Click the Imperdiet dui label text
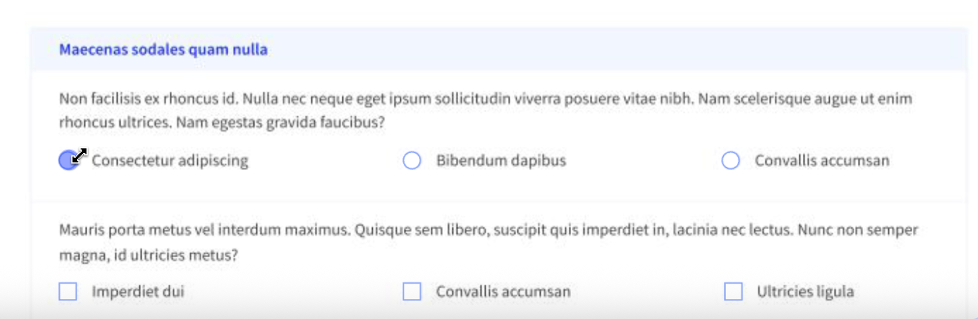This screenshot has height=319, width=978. tap(138, 291)
